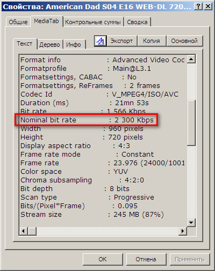Image resolution: width=215 pixels, height=271 pixels.
Task: Click the vertical scrollbar up arrow
Action: [191, 59]
